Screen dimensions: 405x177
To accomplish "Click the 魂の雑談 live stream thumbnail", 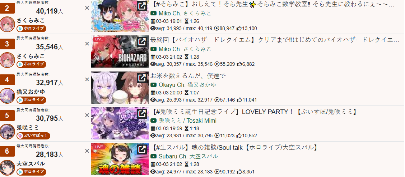I will [x=120, y=159].
